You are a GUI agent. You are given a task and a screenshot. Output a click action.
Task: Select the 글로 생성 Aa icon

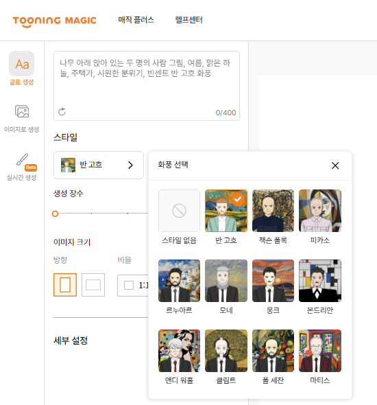tap(22, 64)
